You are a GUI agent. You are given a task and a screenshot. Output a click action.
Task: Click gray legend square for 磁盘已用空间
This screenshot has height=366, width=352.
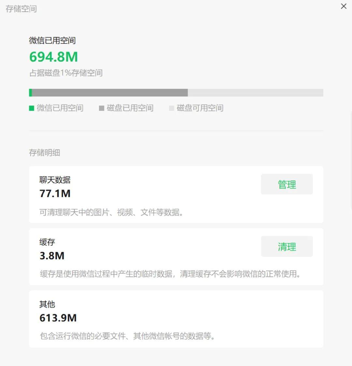click(101, 108)
